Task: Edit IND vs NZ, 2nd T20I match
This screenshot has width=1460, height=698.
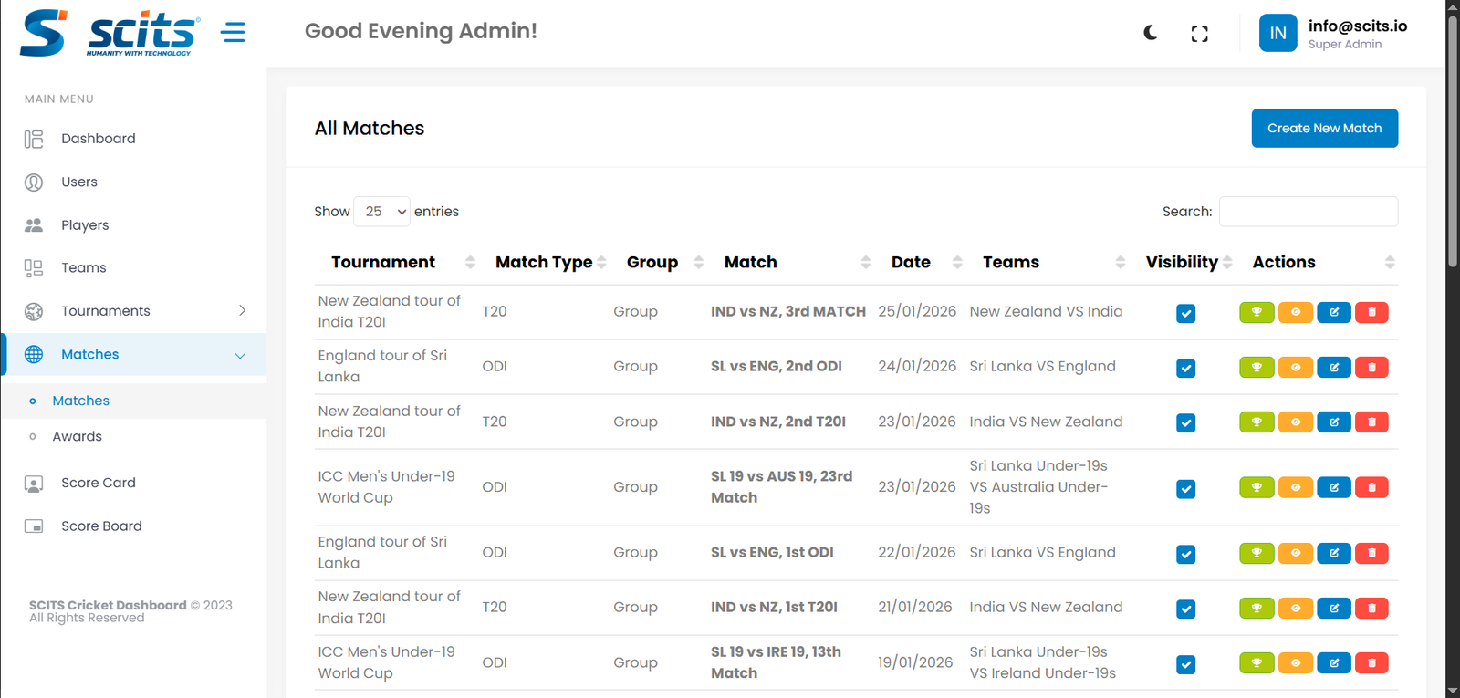Action: click(1333, 422)
